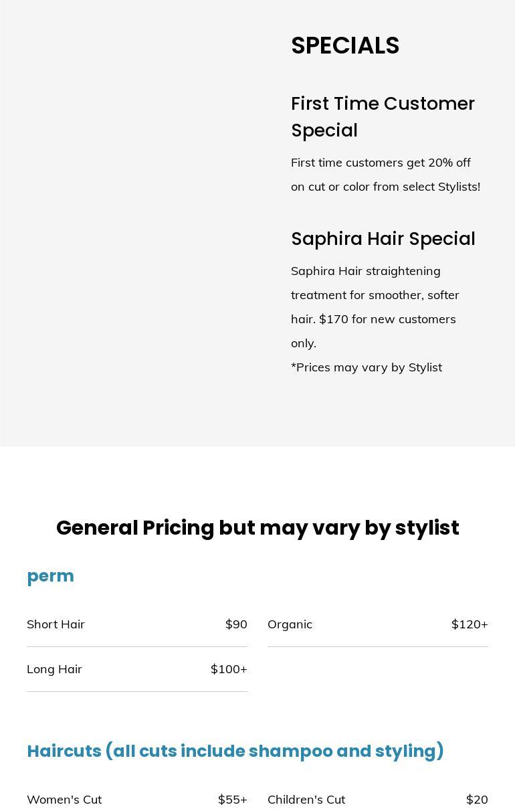Viewport: 515px width, 809px height.
Task: Click the Women's Cut item
Action: pyautogui.click(x=64, y=800)
